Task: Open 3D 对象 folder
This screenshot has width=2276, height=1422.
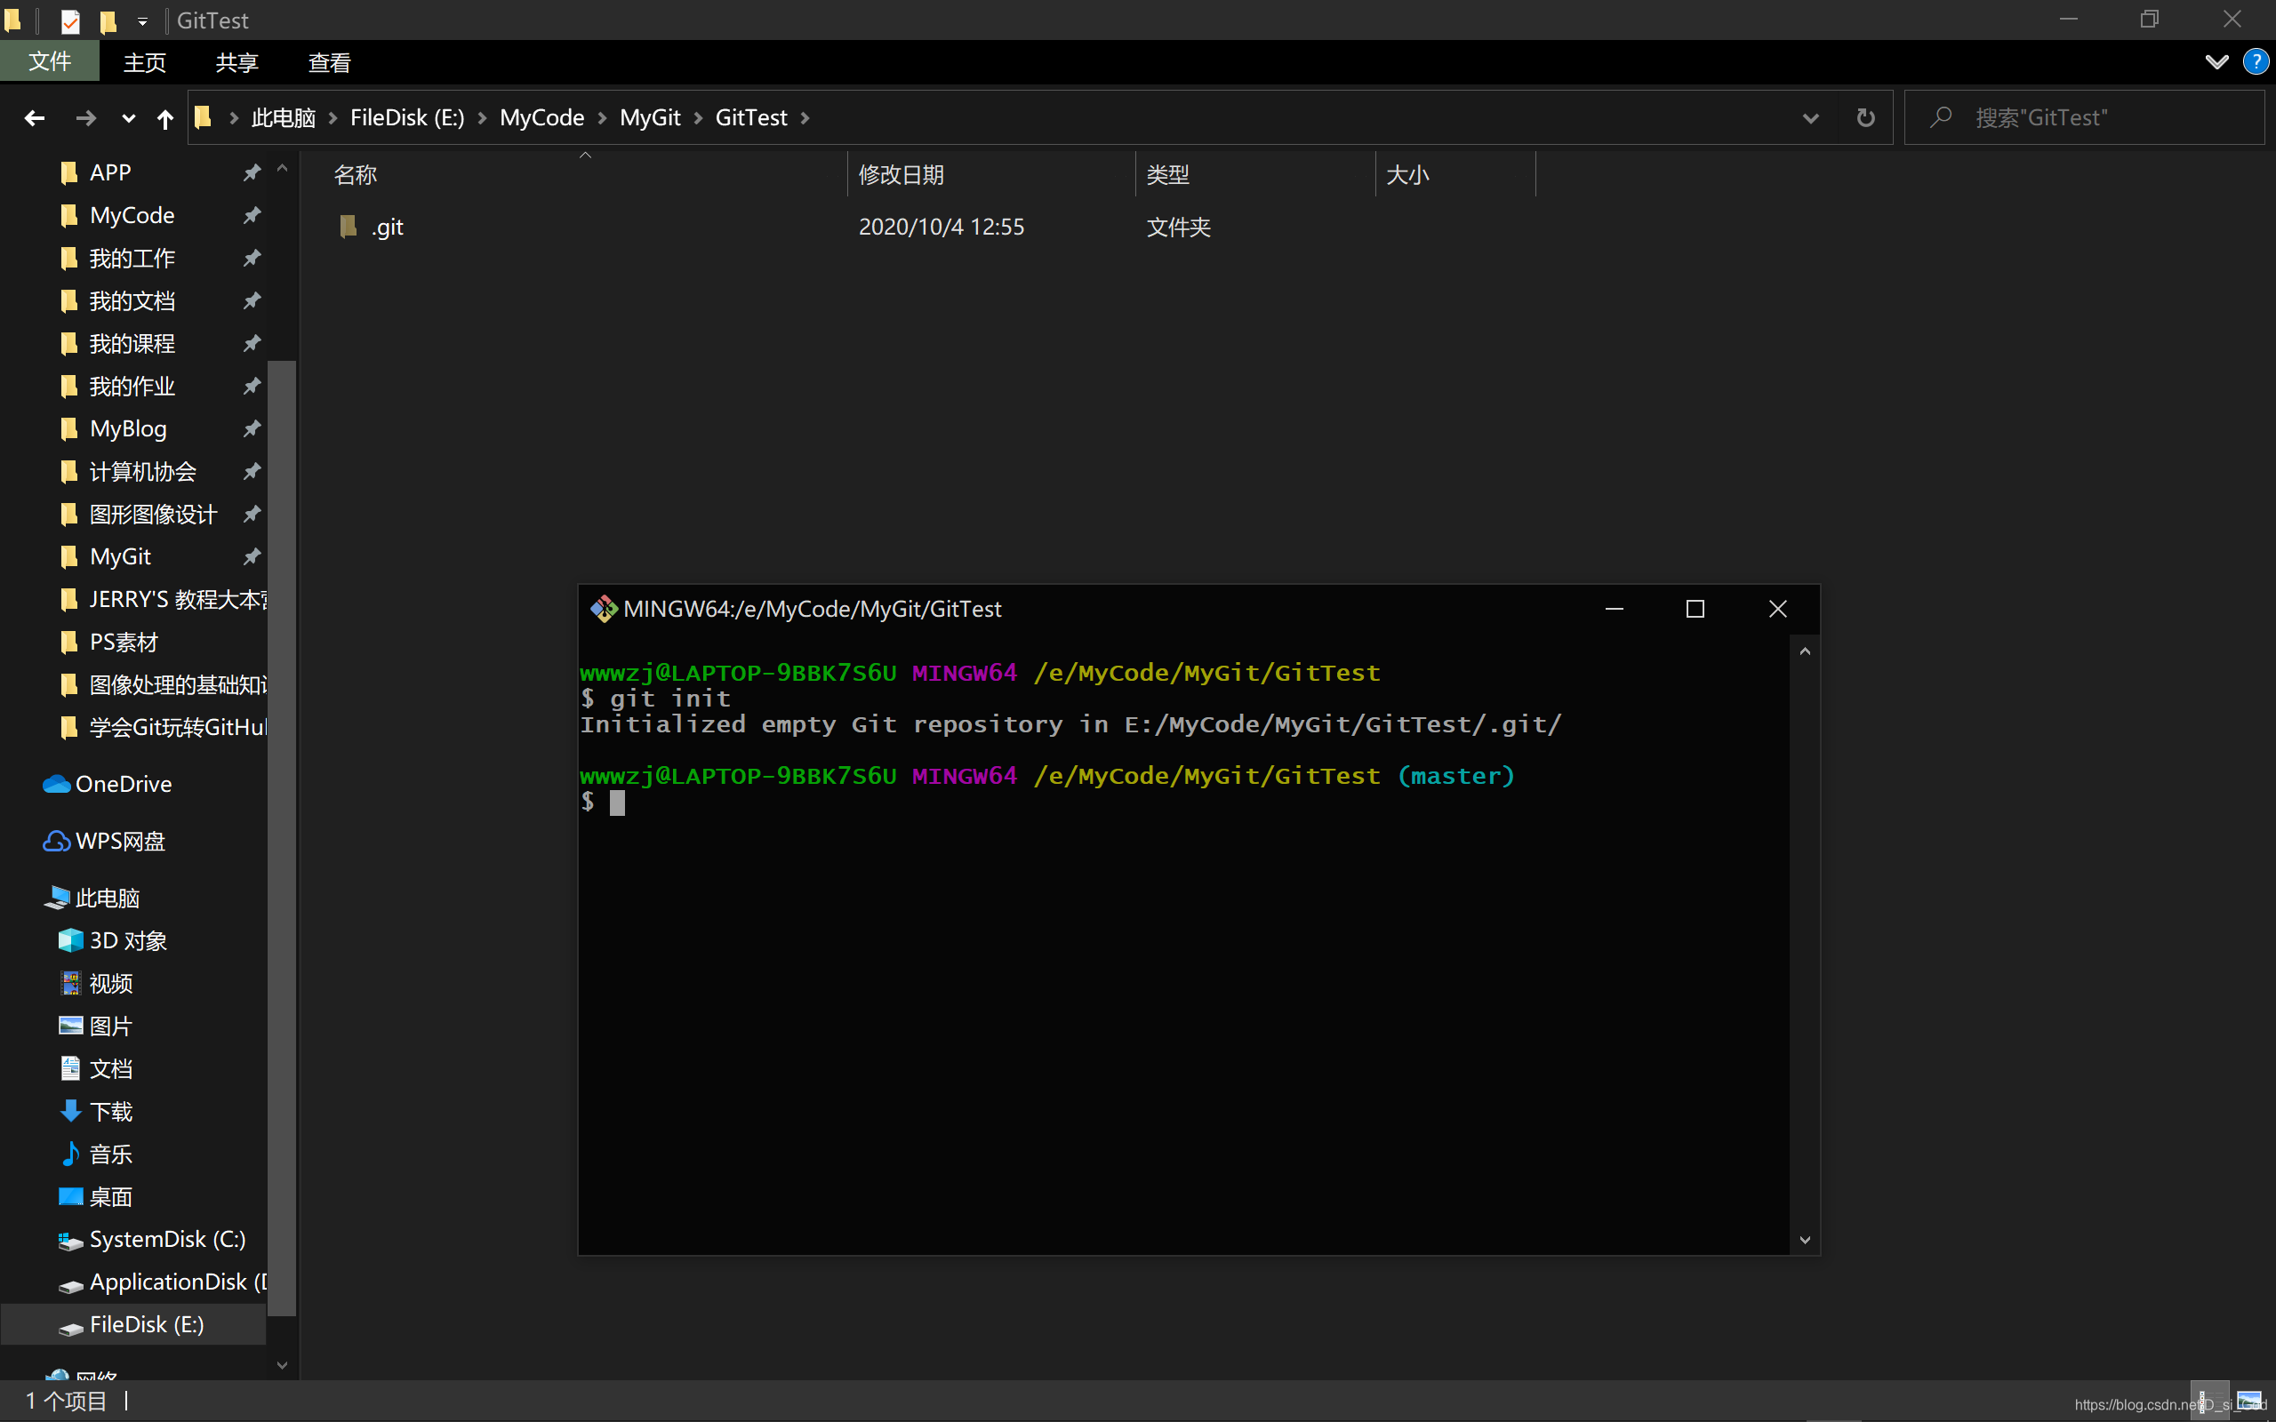Action: pyautogui.click(x=128, y=940)
